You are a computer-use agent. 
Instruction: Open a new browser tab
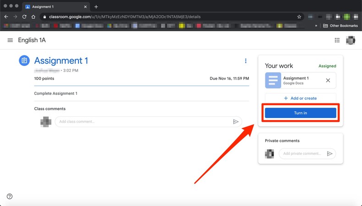96,7
